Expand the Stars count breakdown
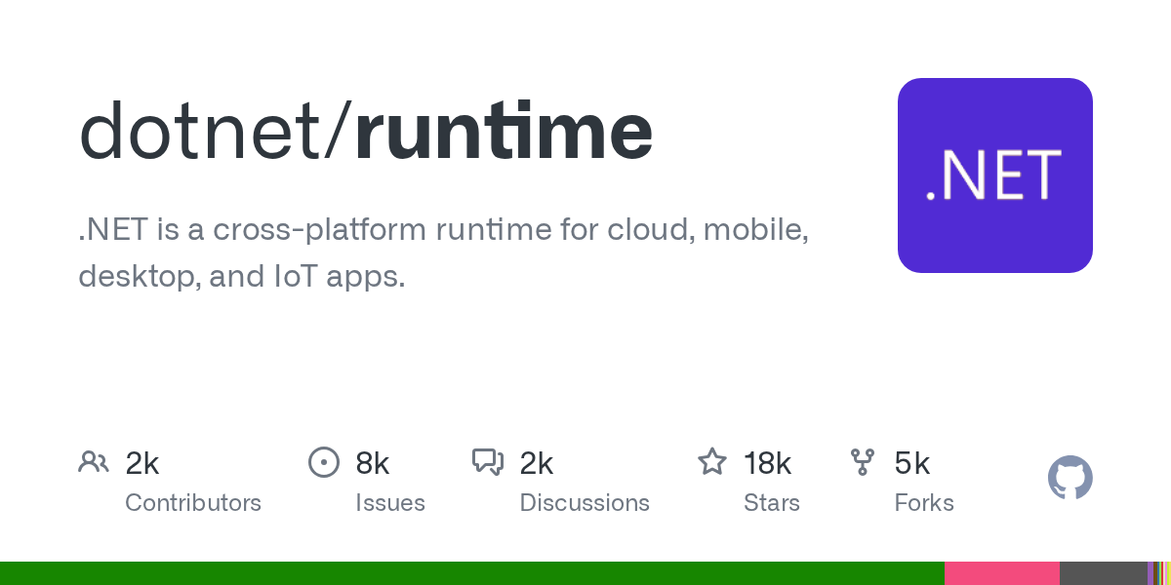 768,463
